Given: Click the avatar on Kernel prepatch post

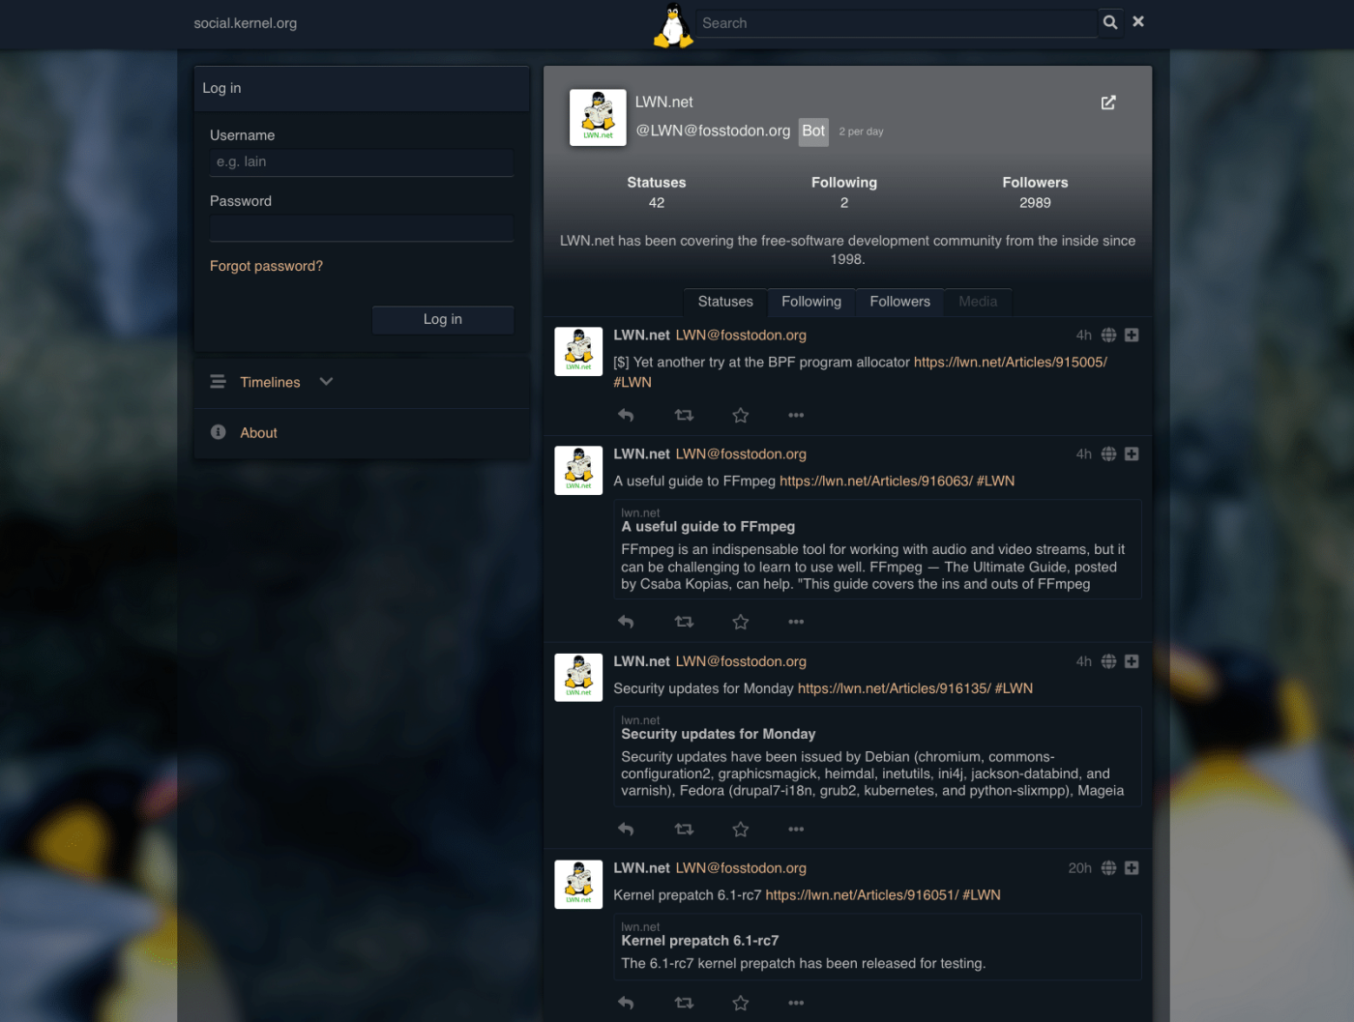Looking at the screenshot, I should (578, 884).
